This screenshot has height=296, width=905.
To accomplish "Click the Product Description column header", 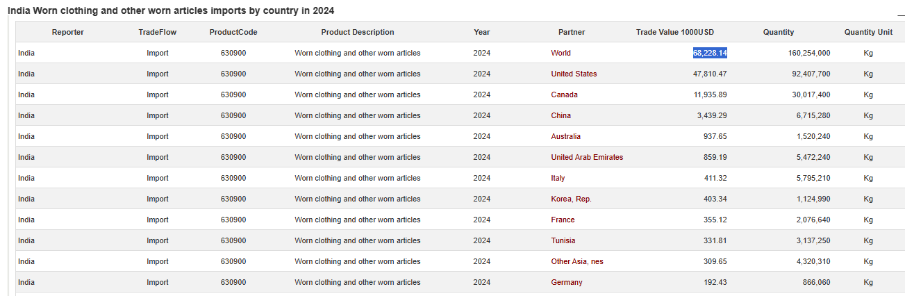I will tap(357, 32).
